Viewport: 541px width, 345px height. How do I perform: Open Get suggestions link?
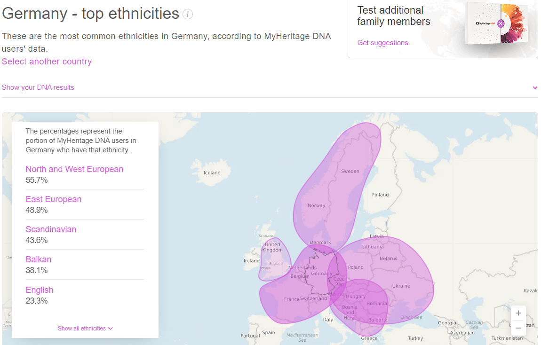coord(382,43)
